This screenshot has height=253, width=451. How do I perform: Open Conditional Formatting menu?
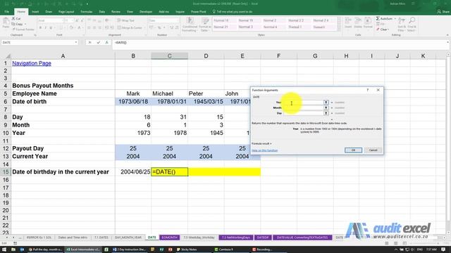pyautogui.click(x=190, y=25)
